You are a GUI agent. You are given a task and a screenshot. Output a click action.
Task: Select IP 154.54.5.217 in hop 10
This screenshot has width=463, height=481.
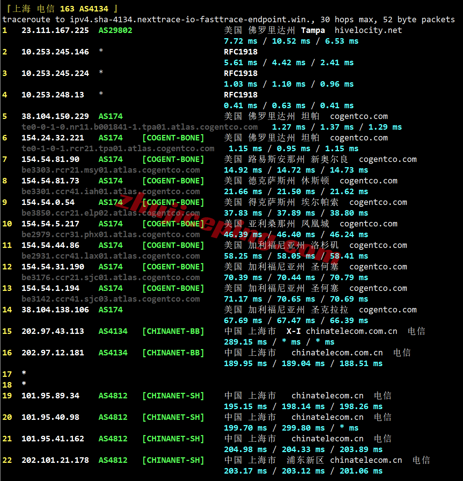[x=50, y=224]
